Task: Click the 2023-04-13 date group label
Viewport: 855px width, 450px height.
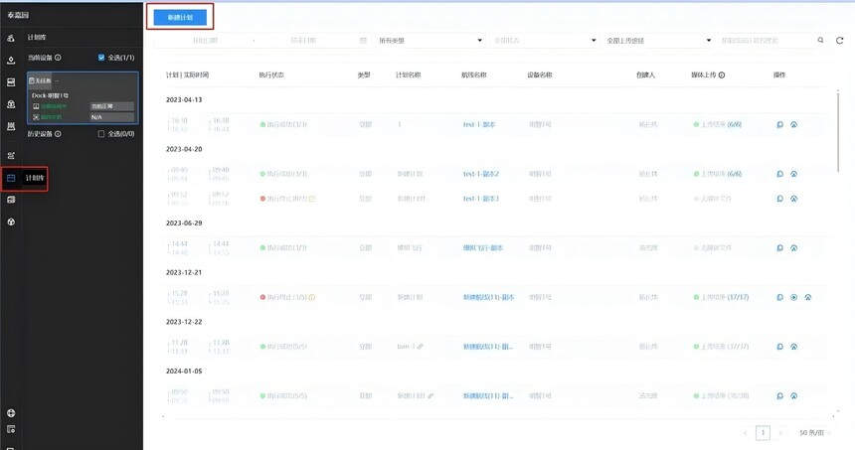Action: 184,99
